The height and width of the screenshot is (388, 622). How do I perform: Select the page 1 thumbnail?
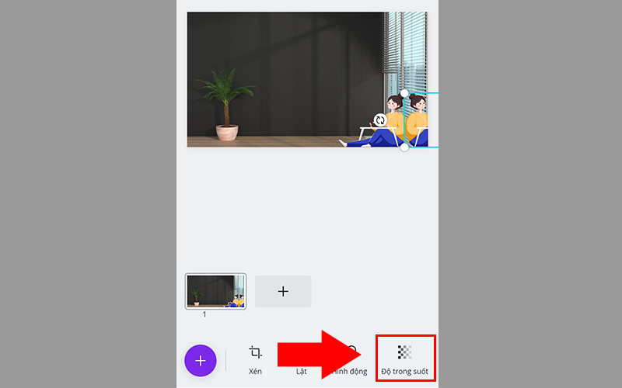click(x=215, y=292)
